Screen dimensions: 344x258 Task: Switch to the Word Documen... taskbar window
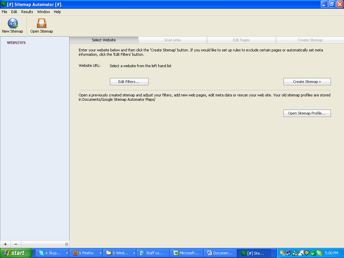point(220,253)
